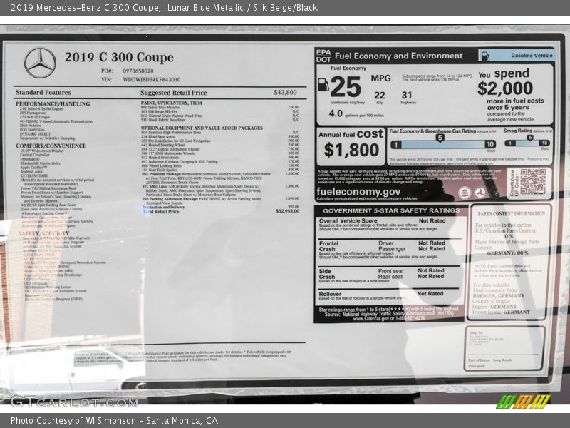The width and height of the screenshot is (570, 428).
Task: Select the PO# value 0970658028
Action: tap(138, 71)
